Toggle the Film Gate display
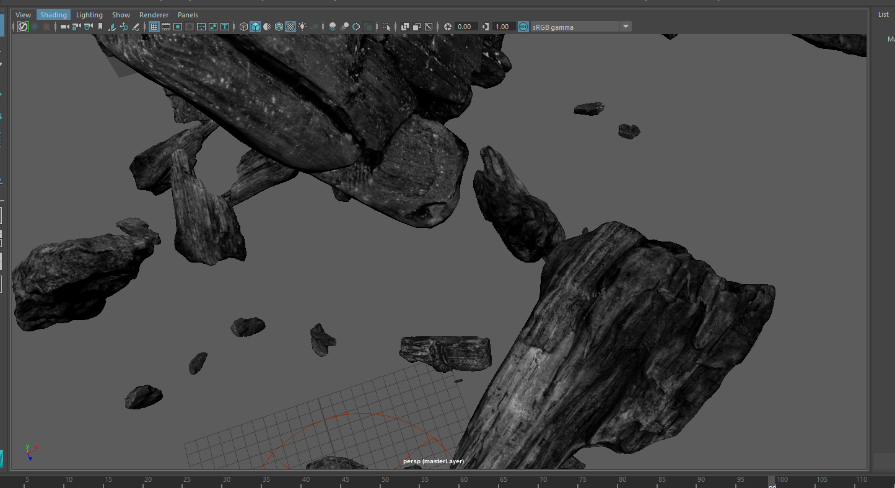Image resolution: width=895 pixels, height=488 pixels. [166, 27]
